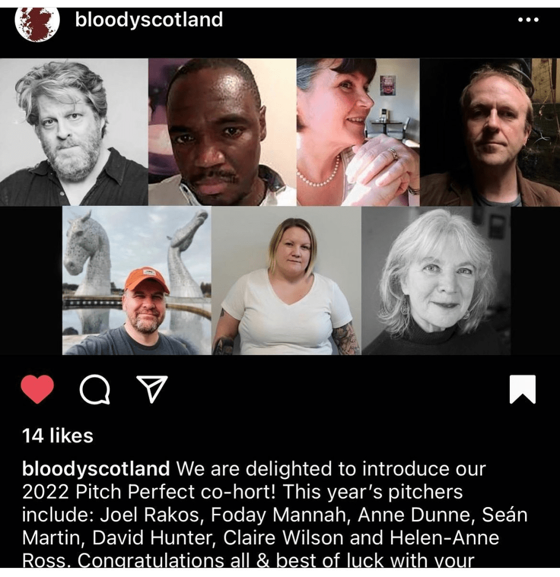
Task: Select black-and-white photo of white-haired woman
Action: click(436, 280)
